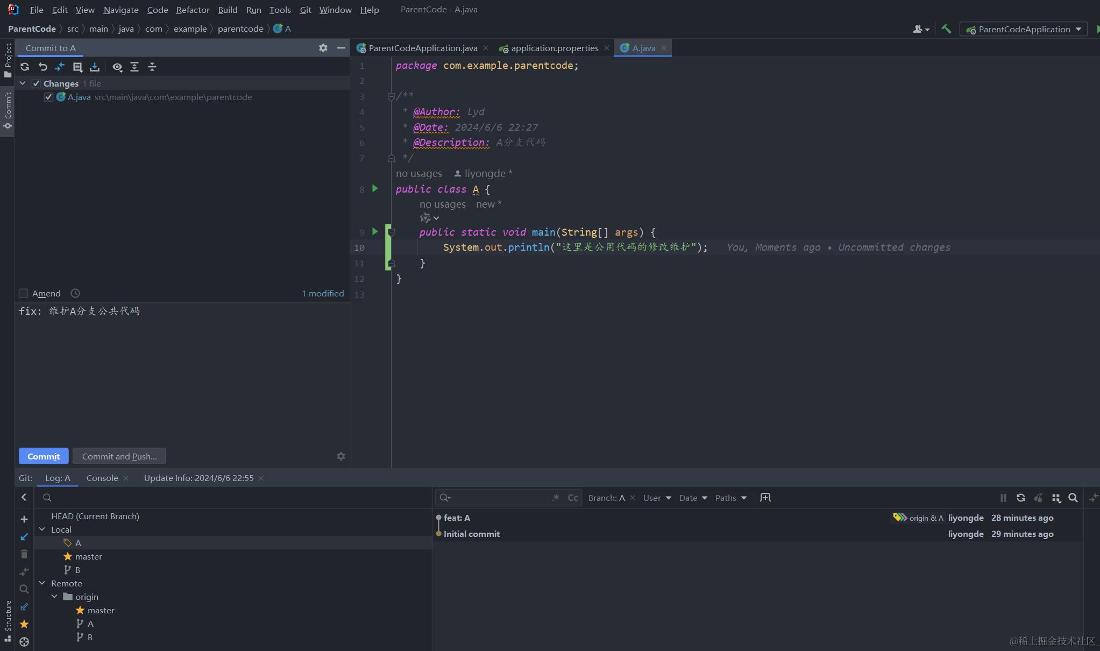Viewport: 1100px width, 651px height.
Task: Open the Refactor menu
Action: coord(193,10)
